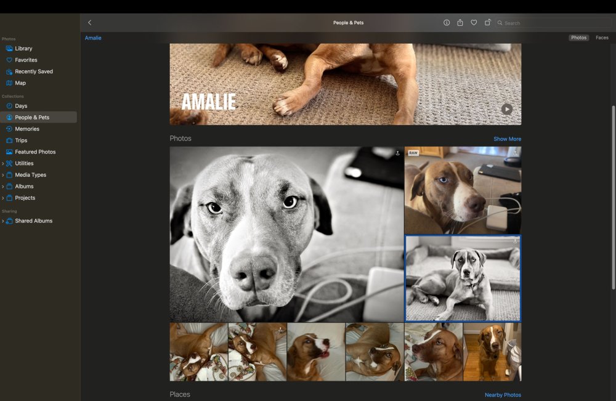The width and height of the screenshot is (616, 401).
Task: Click the Albums folder icon
Action: pos(9,187)
